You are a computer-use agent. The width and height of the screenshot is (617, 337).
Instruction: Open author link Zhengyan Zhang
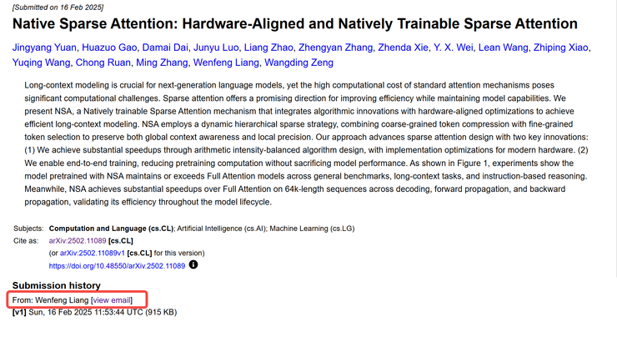pos(335,48)
